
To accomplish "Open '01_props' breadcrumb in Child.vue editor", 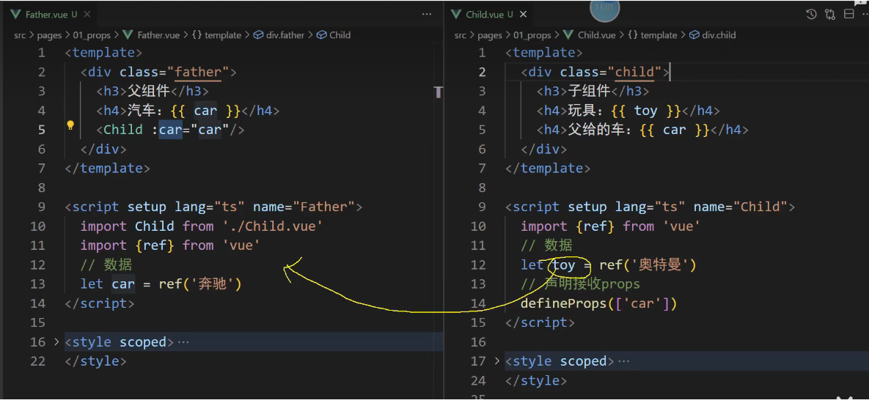I will pyautogui.click(x=532, y=35).
